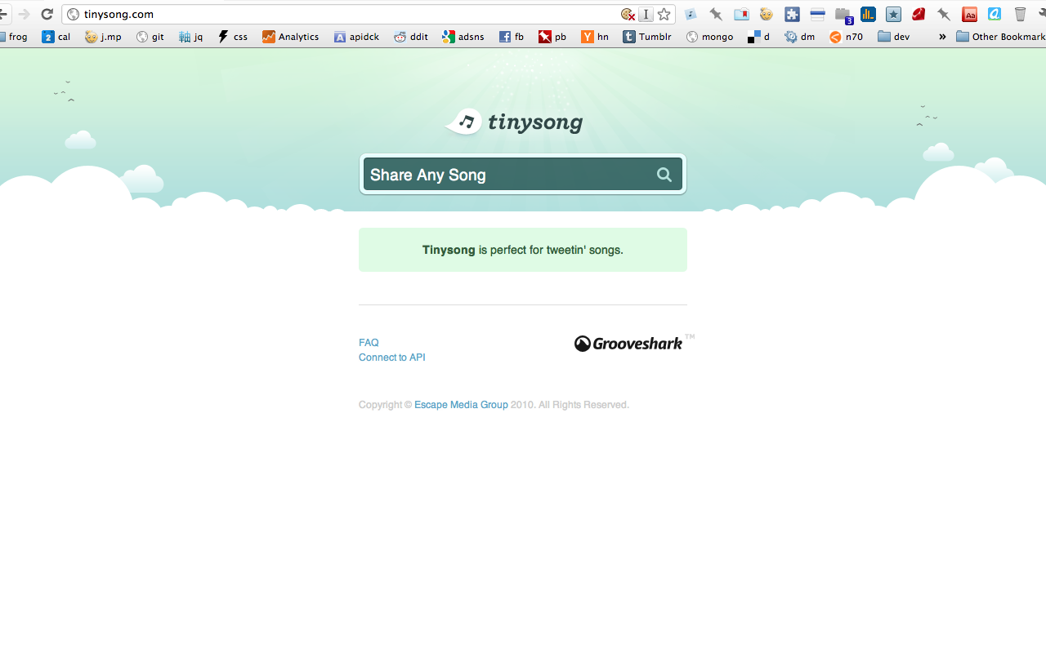Click the red Aa dictionary extension icon
1046x653 pixels.
tap(969, 14)
